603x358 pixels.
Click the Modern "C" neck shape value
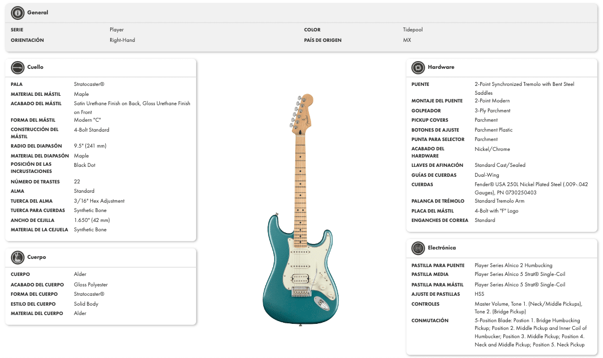[x=88, y=120]
